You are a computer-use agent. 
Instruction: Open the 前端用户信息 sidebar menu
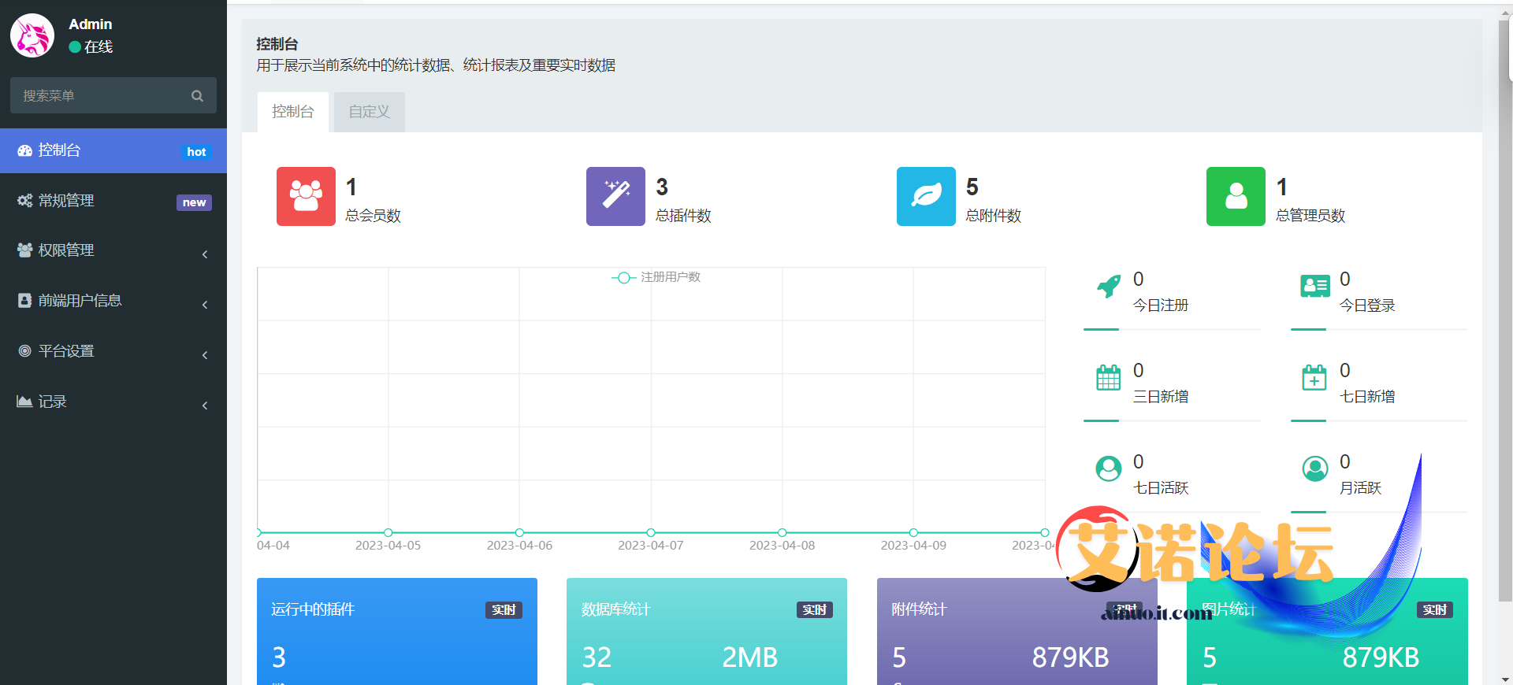coord(113,301)
